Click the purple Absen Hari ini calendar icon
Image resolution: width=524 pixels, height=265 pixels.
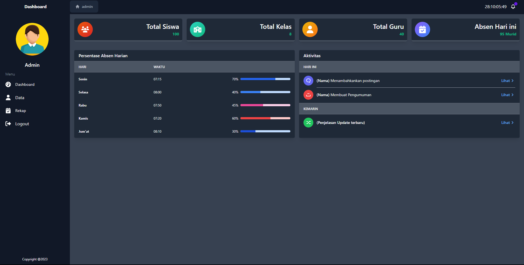click(x=422, y=29)
